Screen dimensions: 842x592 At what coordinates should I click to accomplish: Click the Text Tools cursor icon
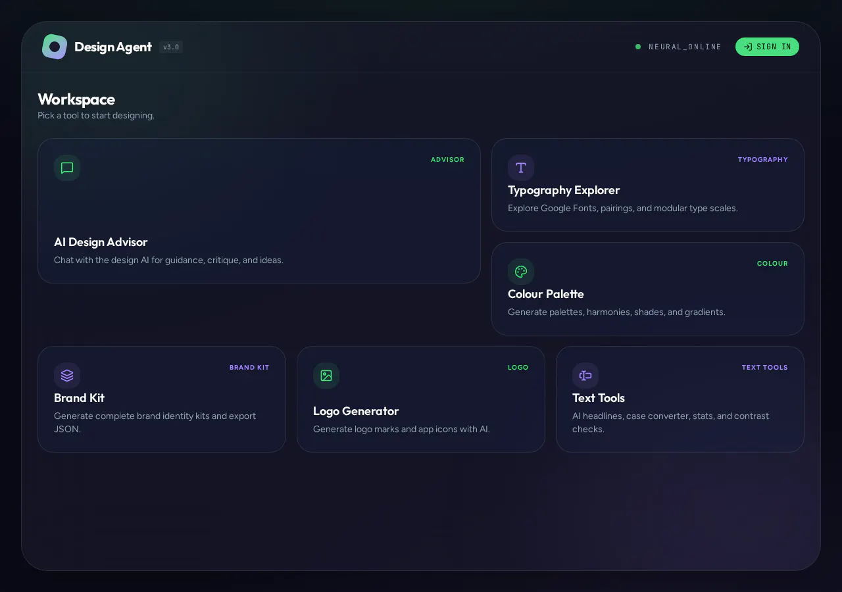[585, 376]
